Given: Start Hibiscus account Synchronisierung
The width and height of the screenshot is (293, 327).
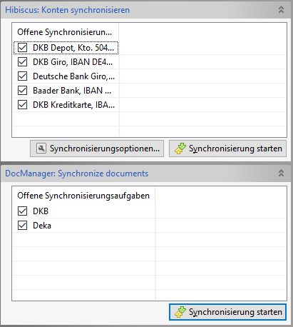Looking at the screenshot, I should (x=227, y=149).
